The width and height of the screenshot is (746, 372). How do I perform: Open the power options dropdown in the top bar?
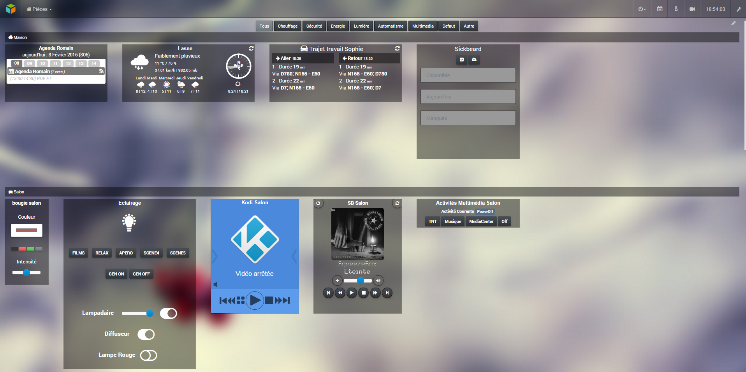[x=642, y=9]
